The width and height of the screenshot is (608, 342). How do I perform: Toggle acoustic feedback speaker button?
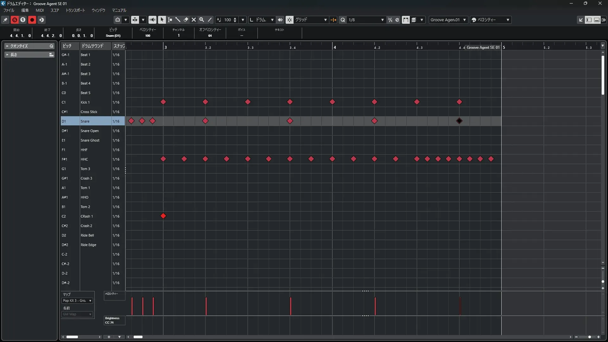(x=152, y=20)
